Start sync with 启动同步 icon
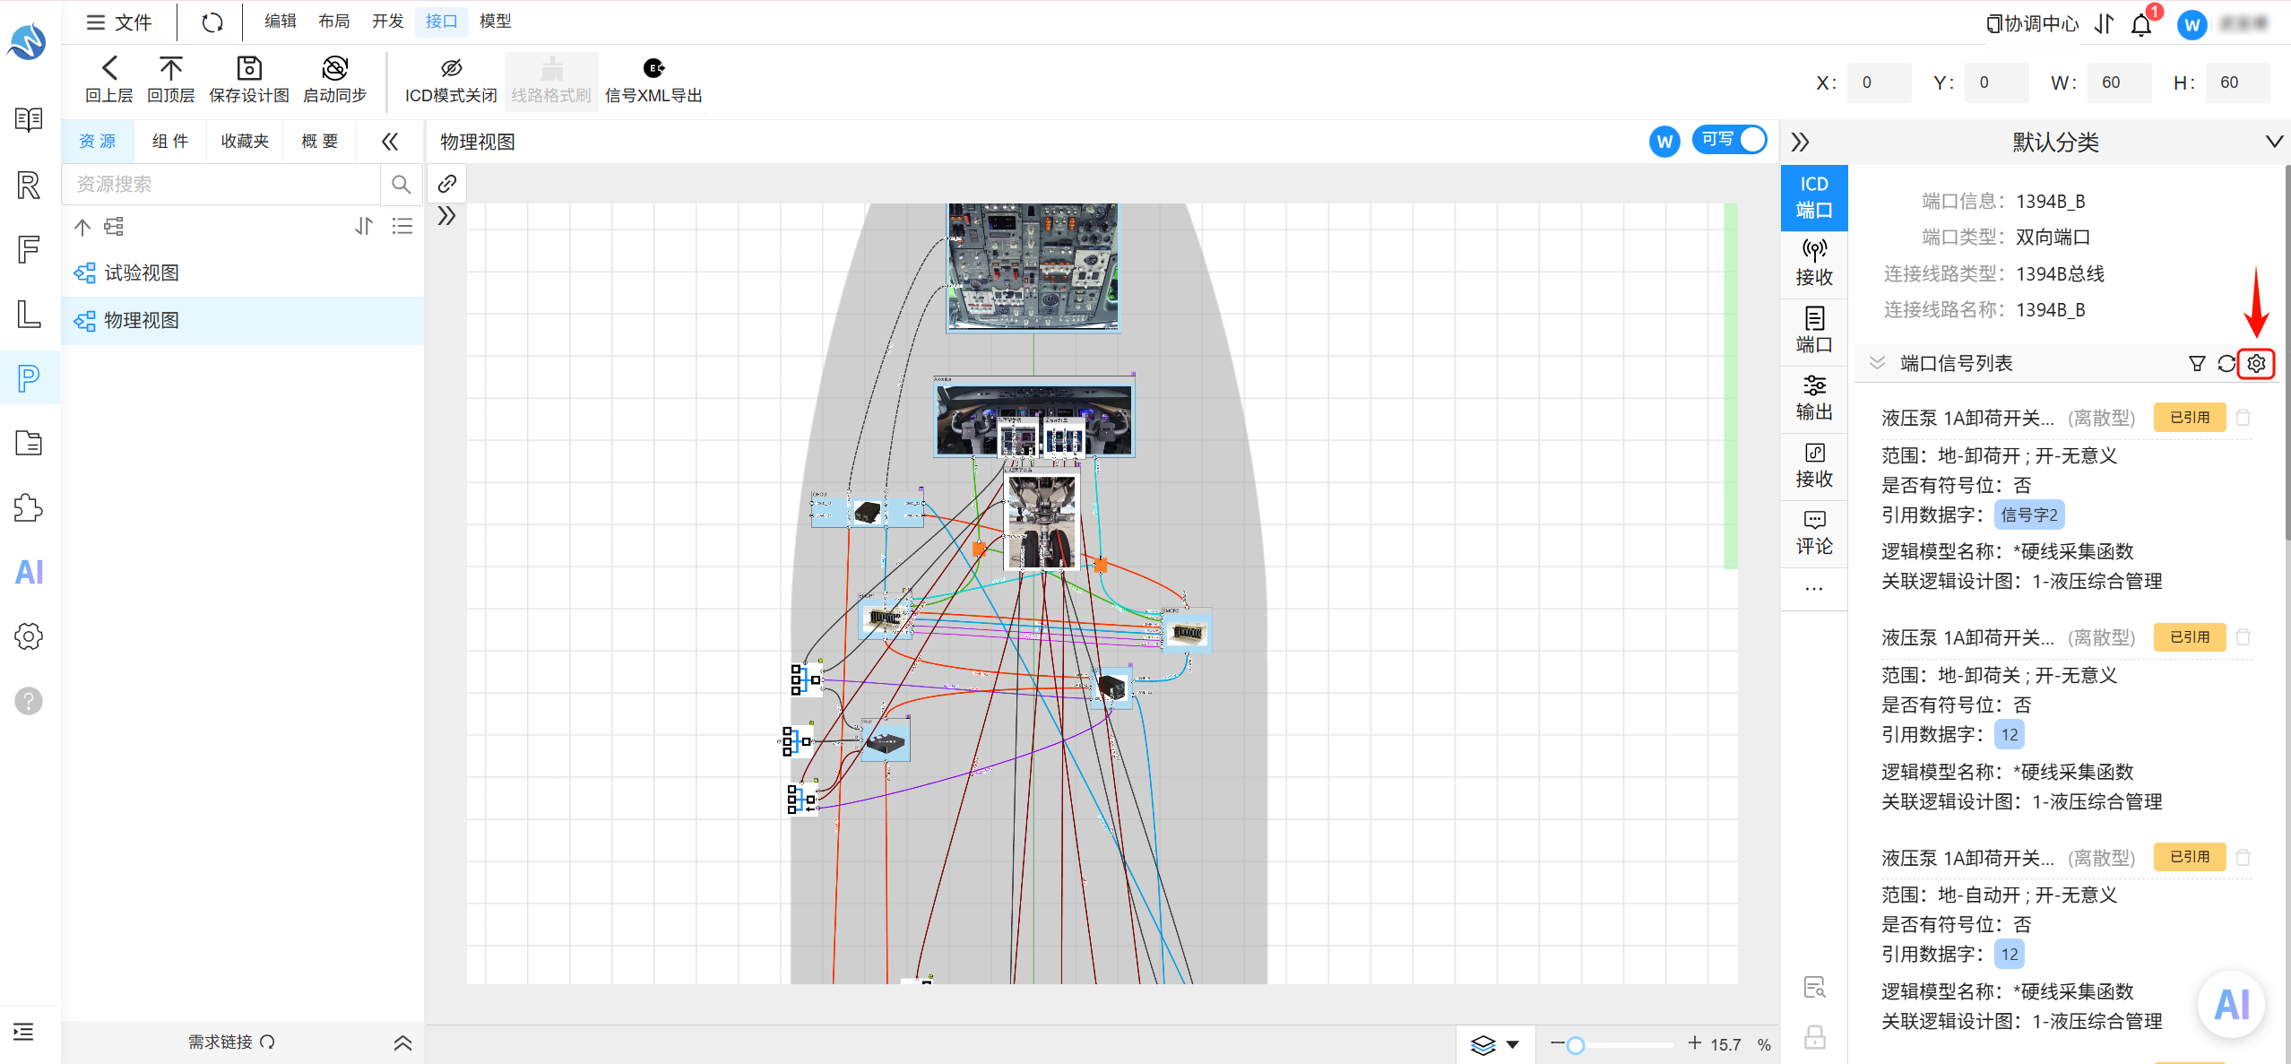Image resolution: width=2291 pixels, height=1064 pixels. [x=334, y=68]
